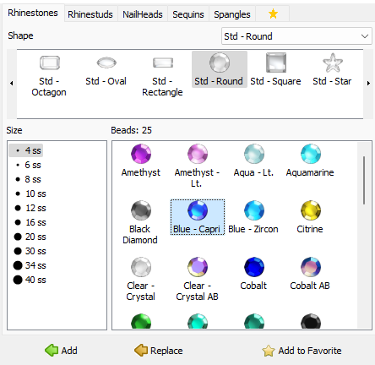Choose size 8 ss
375x365 pixels.
coord(29,179)
